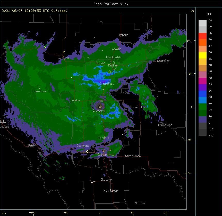Click the RockyMH label
222x216 pixels.
point(63,58)
